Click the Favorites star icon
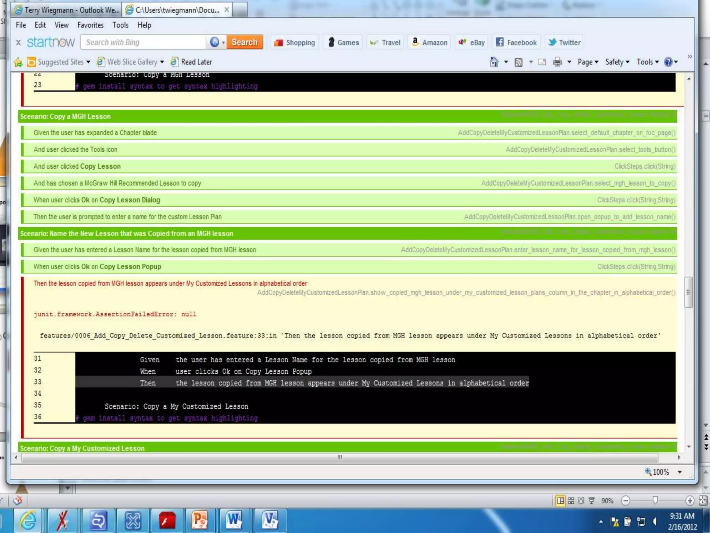Viewport: 710px width, 533px height. pyautogui.click(x=18, y=62)
